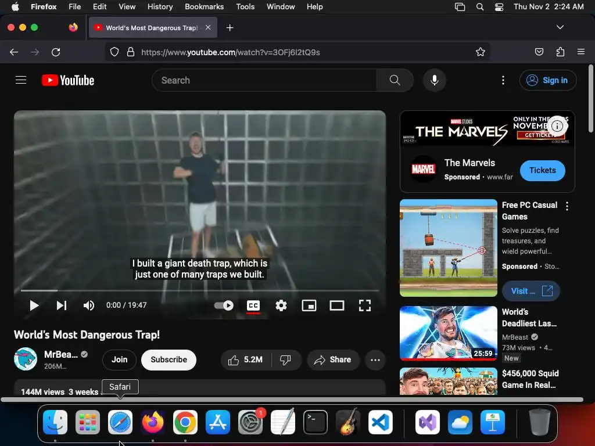Viewport: 595px width, 446px height.
Task: Open video settings gear icon
Action: pos(281,305)
